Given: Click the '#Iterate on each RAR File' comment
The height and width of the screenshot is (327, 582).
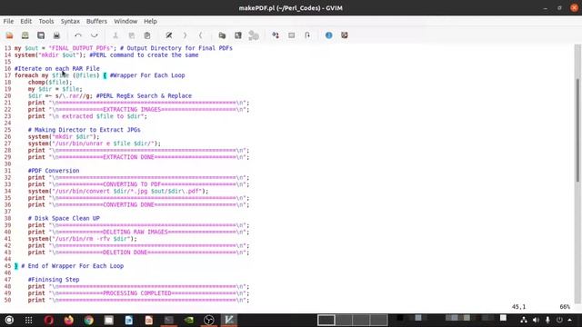Looking at the screenshot, I should (x=57, y=69).
